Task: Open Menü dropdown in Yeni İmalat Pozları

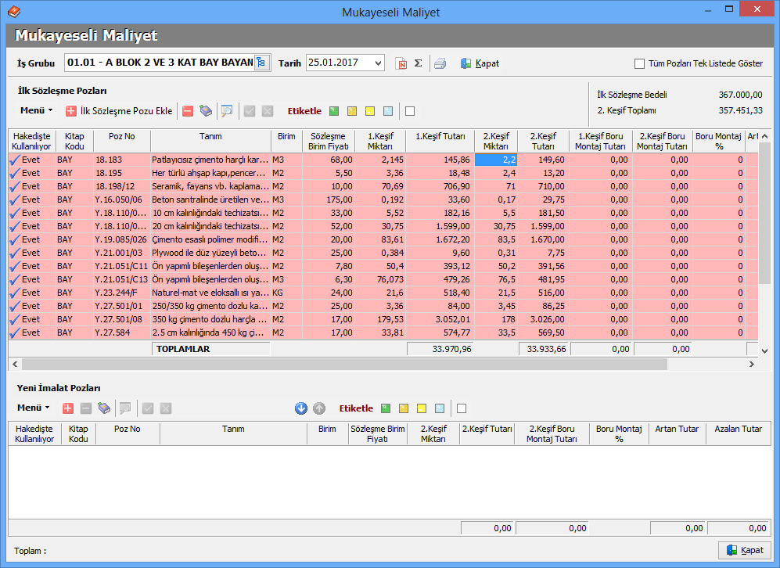Action: click(33, 408)
